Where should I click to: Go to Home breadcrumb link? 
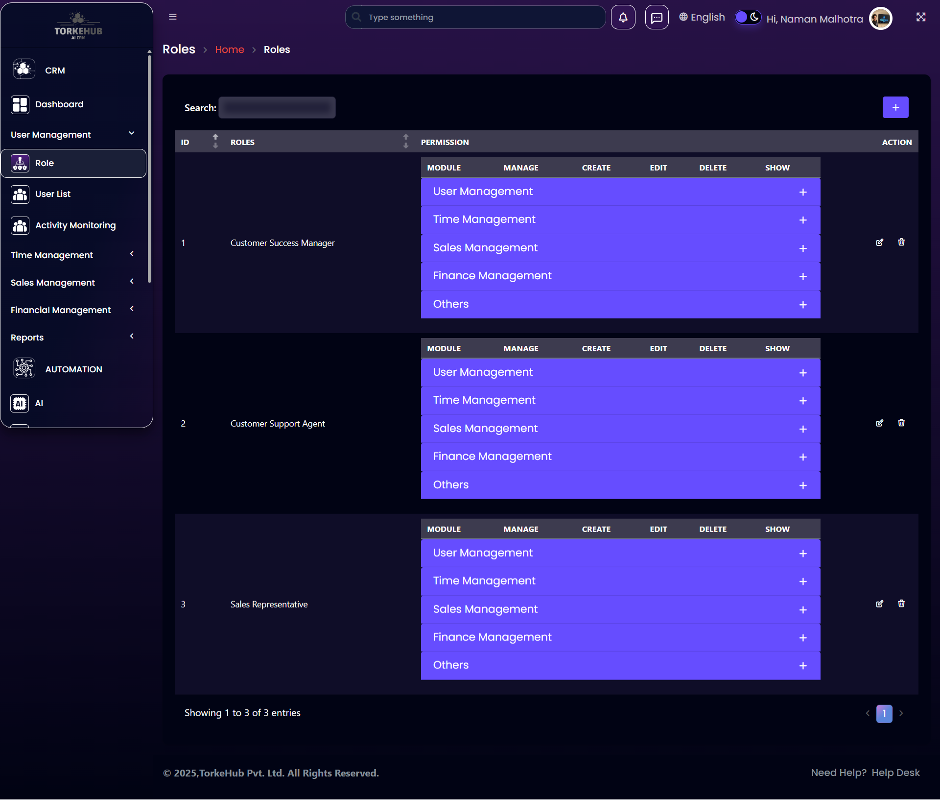pyautogui.click(x=229, y=49)
